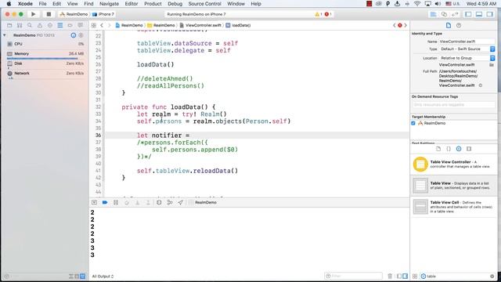Open the File menu
Image resolution: width=501 pixels, height=282 pixels.
pyautogui.click(x=42, y=4)
